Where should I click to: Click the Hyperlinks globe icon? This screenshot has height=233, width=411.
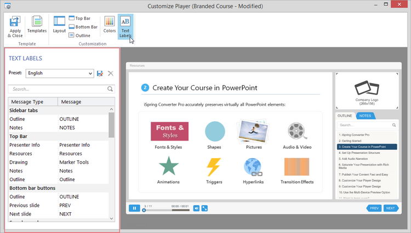(x=253, y=167)
